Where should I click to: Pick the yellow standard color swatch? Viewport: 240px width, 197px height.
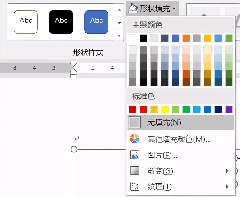pos(165,110)
